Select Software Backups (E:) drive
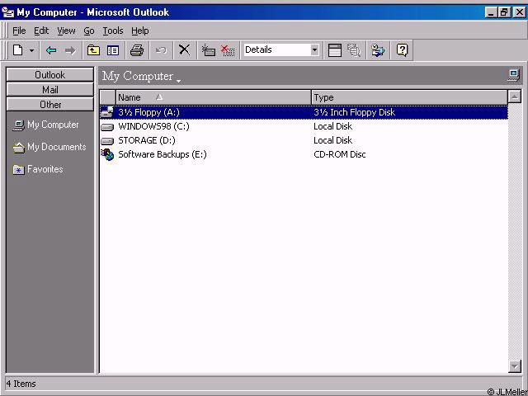This screenshot has width=528, height=396. 163,154
